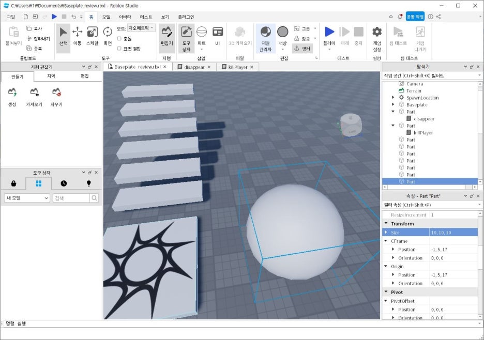Enable the Join Surfaces (표면 결합) checkbox

[x=119, y=49]
